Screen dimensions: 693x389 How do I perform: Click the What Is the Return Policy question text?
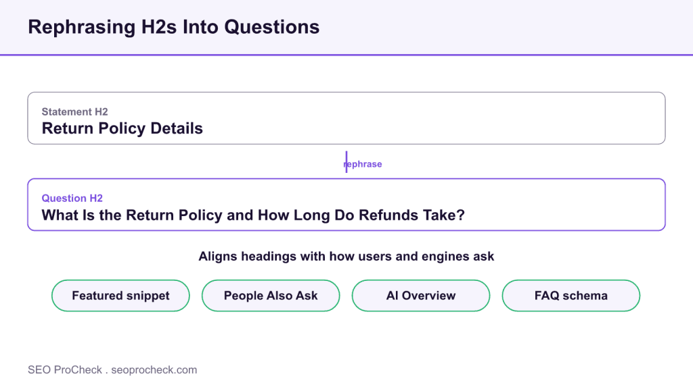(x=253, y=215)
